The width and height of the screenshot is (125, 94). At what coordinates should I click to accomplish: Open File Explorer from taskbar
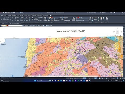coord(58,81)
